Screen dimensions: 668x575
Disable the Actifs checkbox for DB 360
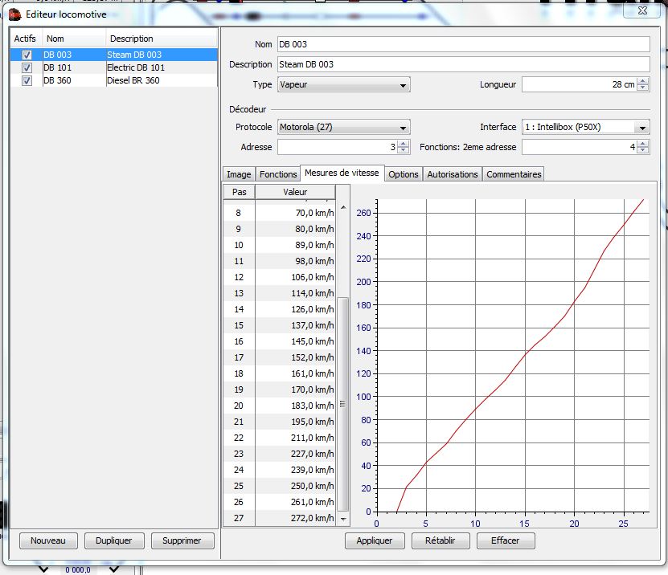point(27,80)
